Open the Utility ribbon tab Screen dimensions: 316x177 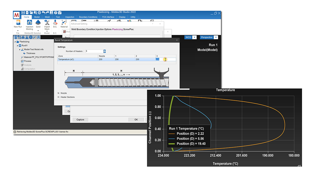coord(133,17)
